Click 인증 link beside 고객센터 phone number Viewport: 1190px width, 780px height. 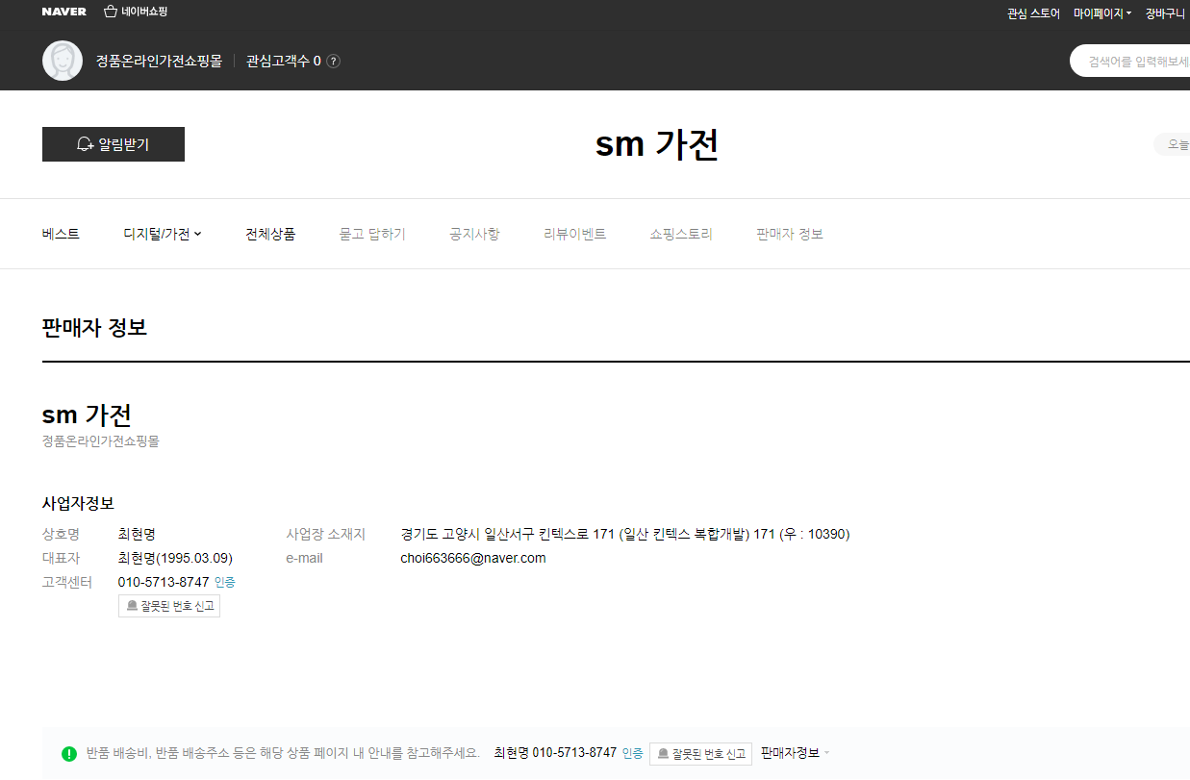225,582
